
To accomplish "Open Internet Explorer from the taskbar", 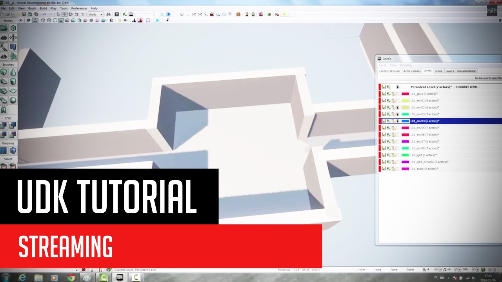I will (22, 277).
